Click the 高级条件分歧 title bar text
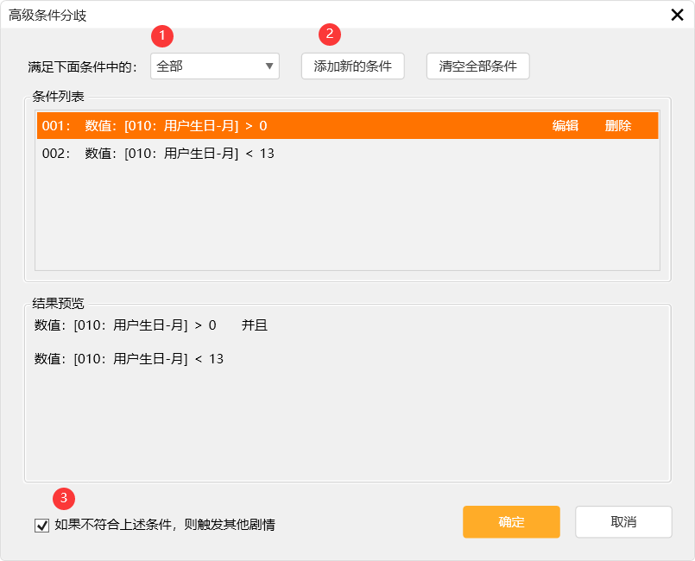 tap(47, 16)
